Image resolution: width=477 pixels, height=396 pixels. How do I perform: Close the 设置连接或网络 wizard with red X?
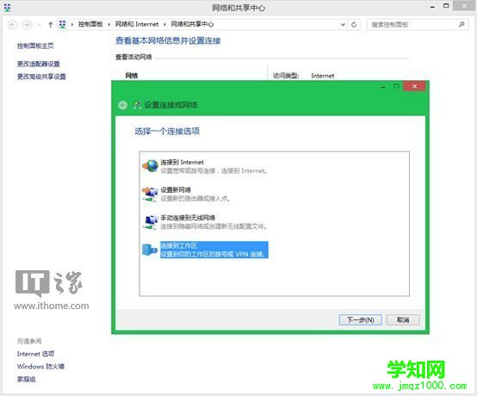tap(414, 86)
